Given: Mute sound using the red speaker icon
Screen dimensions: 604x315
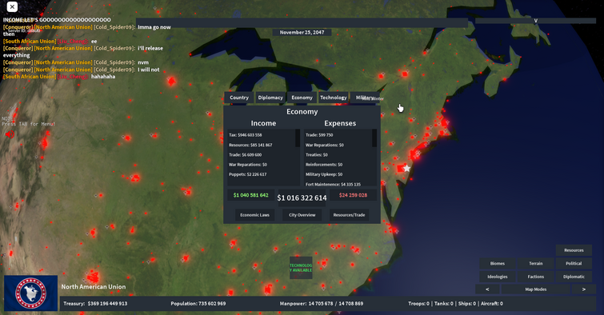Looking at the screenshot, I should (10, 134).
